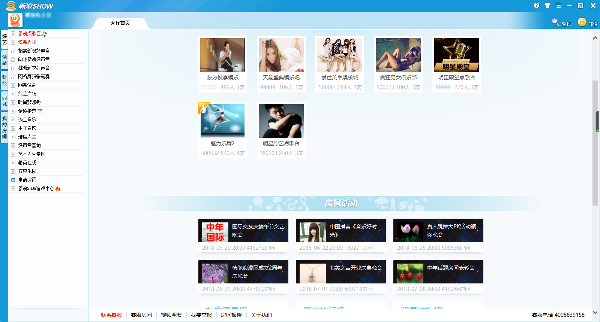
Task: Open the 明星殿堂点歌台 room thumbnail
Action: 456,55
